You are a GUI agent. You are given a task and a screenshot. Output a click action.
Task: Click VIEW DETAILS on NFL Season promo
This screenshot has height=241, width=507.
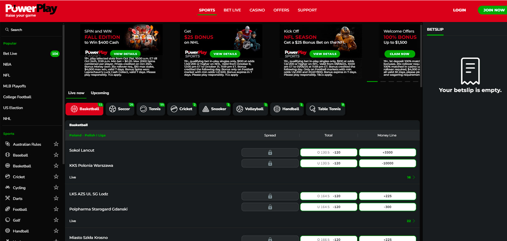[325, 54]
